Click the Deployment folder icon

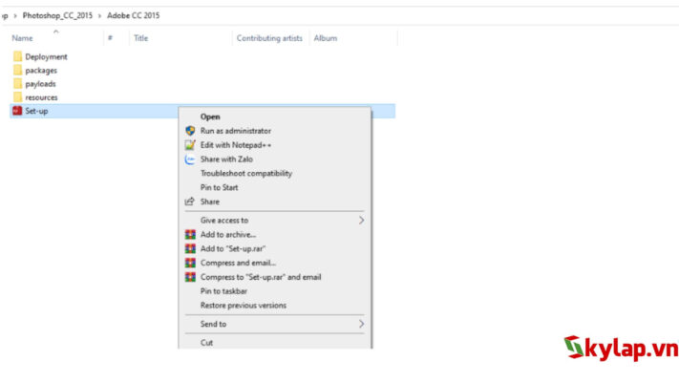coord(17,56)
